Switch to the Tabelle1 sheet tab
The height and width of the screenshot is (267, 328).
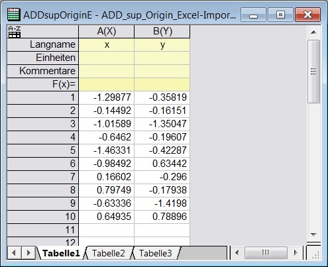(61, 253)
